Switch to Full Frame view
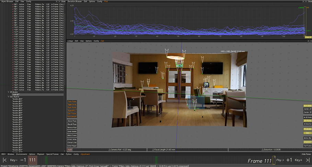The height and width of the screenshot is (167, 312). point(308,146)
